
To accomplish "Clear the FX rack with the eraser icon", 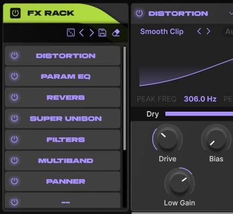I will [x=116, y=33].
